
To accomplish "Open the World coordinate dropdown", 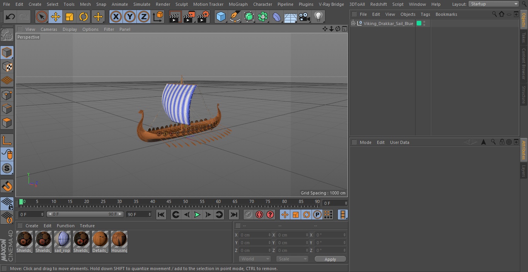I will pos(254,259).
